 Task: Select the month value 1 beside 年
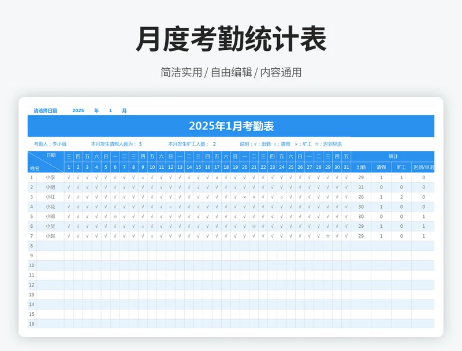110,110
